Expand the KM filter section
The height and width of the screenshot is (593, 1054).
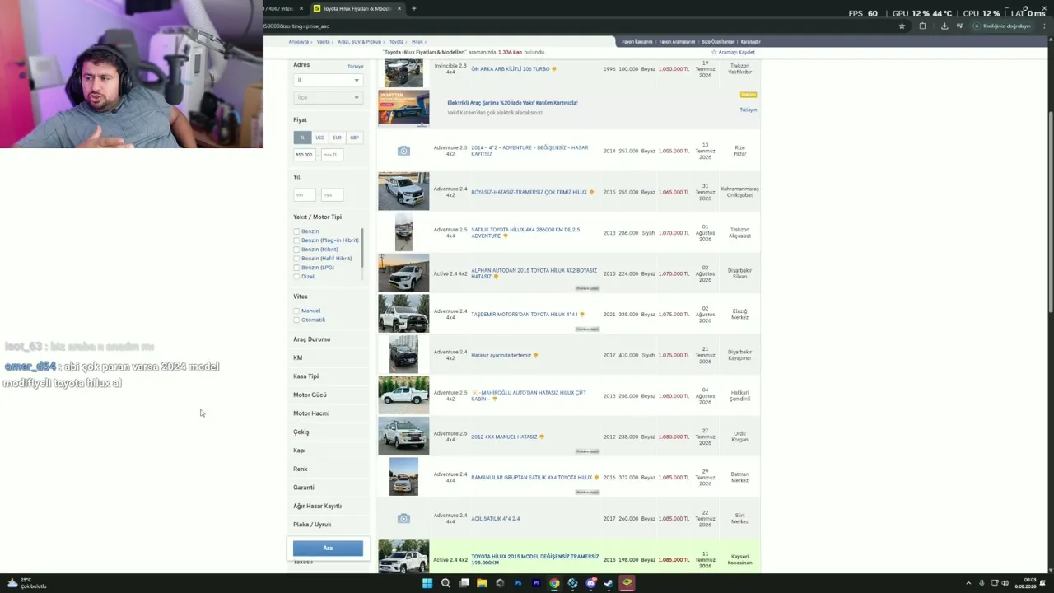tap(298, 357)
